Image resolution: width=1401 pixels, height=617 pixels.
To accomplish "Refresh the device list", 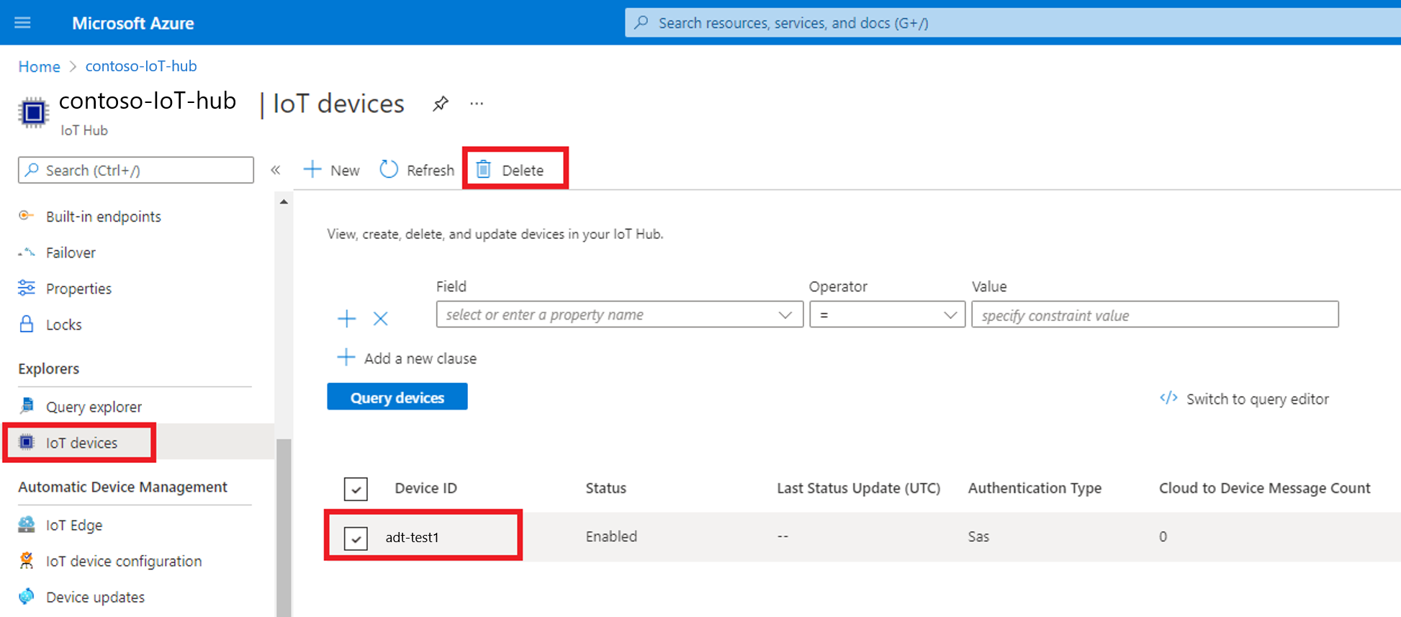I will point(417,170).
